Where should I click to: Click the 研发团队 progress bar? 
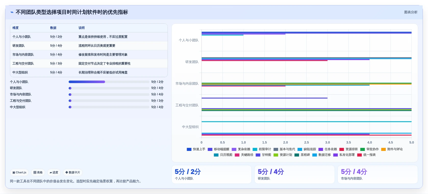109,88
